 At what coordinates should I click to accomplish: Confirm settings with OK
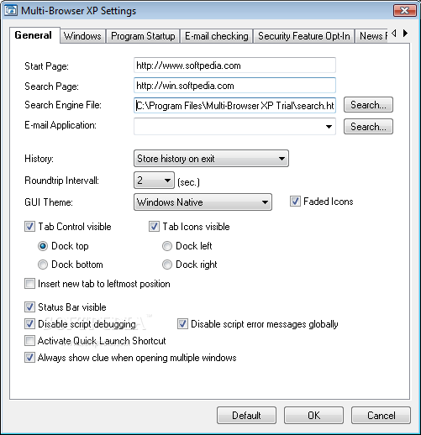pyautogui.click(x=313, y=416)
